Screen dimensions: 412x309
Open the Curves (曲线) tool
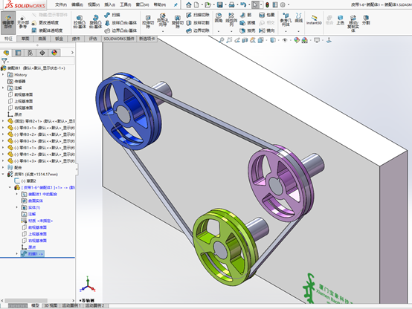(x=299, y=18)
